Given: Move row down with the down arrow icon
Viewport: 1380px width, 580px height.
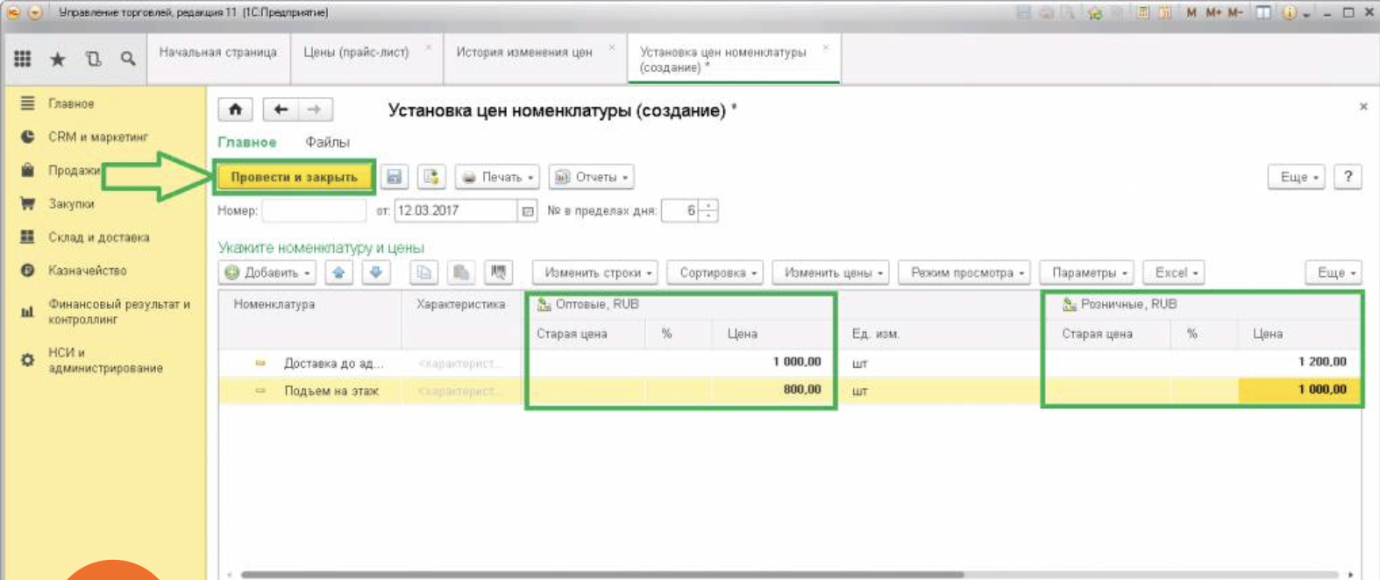Looking at the screenshot, I should click(x=376, y=272).
